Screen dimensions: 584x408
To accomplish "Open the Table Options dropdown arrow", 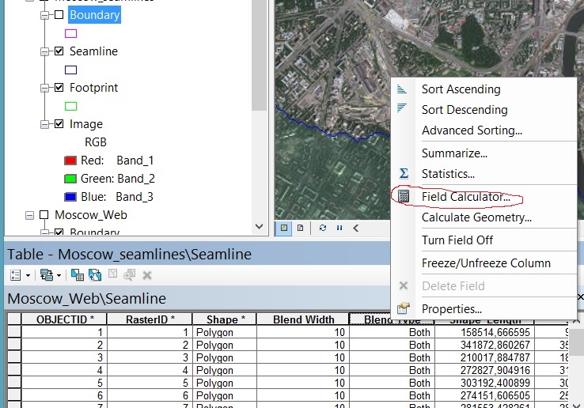I will 28,276.
